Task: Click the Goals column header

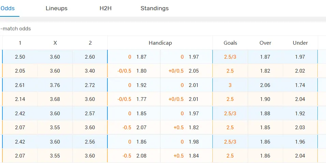Action: coord(231,43)
